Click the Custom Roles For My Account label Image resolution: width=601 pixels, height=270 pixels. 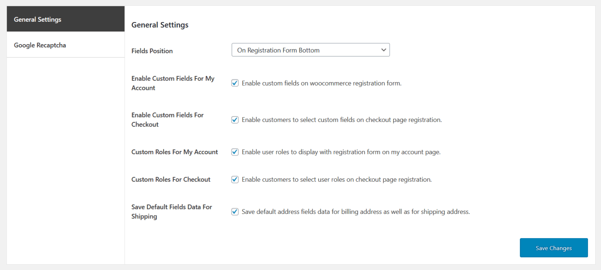[174, 152]
